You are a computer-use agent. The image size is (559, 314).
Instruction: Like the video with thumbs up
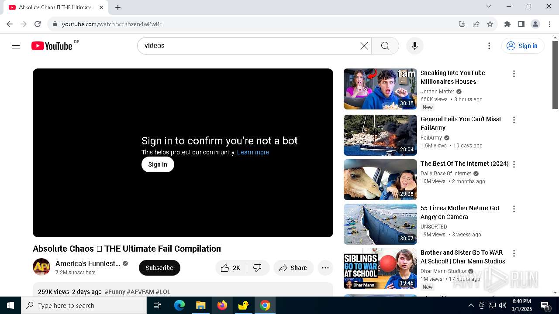coord(231,268)
